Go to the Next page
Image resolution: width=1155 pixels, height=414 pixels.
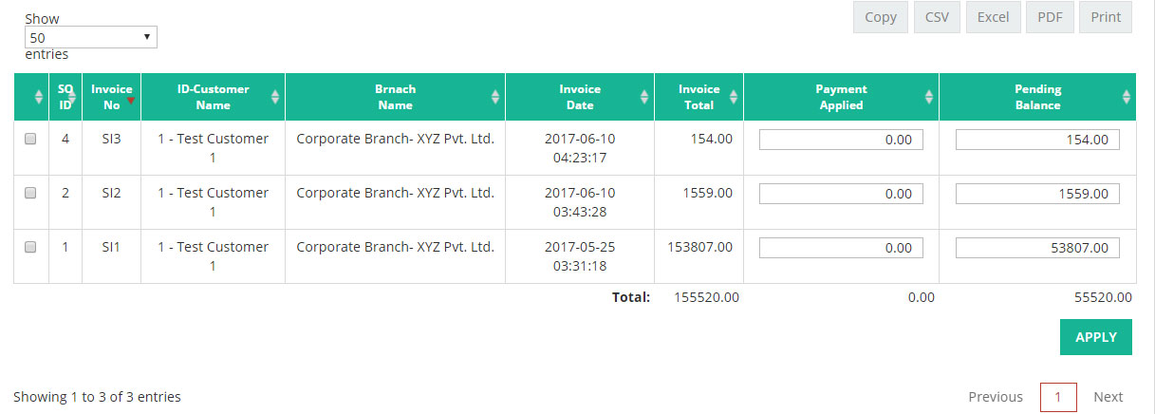pos(1108,397)
